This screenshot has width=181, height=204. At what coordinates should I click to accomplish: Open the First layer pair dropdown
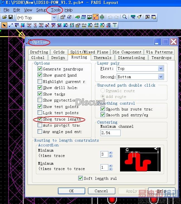[161, 68]
